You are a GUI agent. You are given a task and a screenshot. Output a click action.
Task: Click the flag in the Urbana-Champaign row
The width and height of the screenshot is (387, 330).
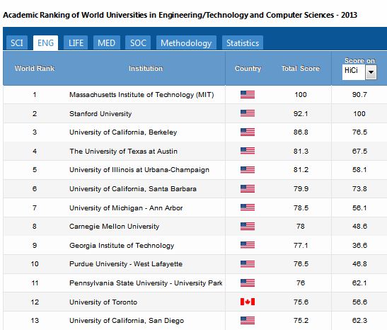coord(248,170)
